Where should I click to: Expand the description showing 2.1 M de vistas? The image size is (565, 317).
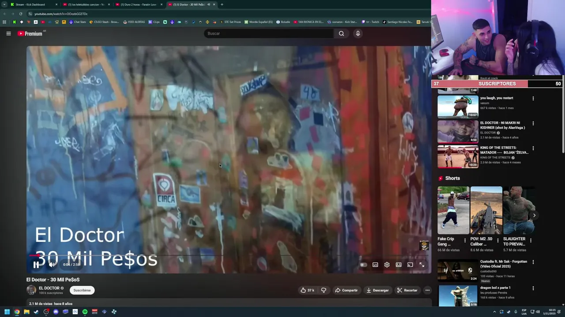(x=229, y=303)
